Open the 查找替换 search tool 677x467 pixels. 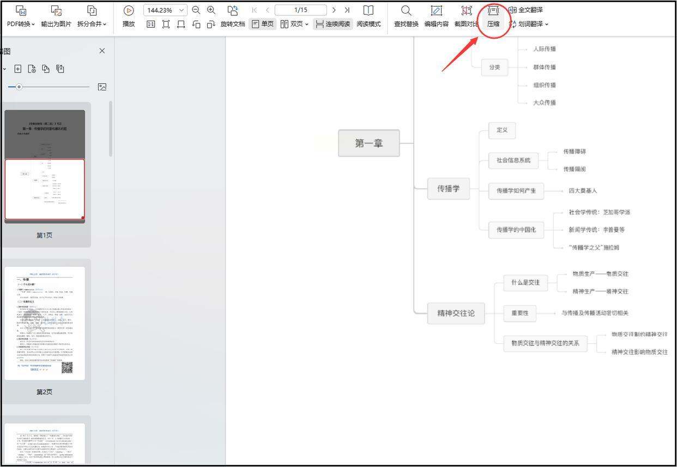406,17
